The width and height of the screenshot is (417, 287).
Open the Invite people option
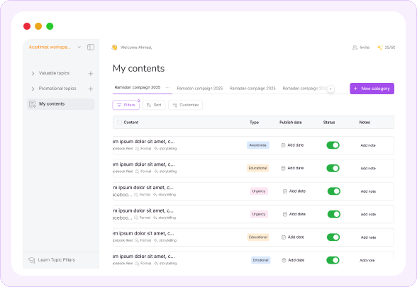tap(361, 47)
